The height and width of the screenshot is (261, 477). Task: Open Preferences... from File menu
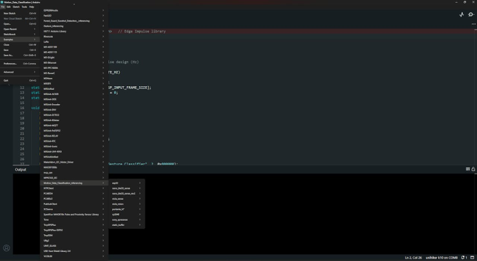(20, 64)
